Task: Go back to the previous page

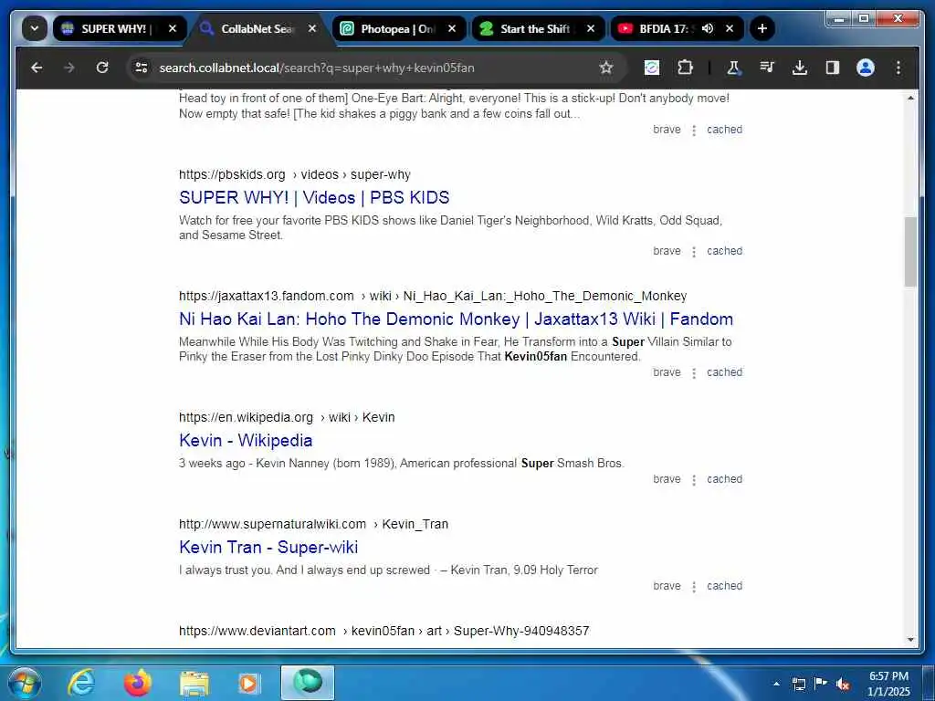Action: tap(37, 68)
